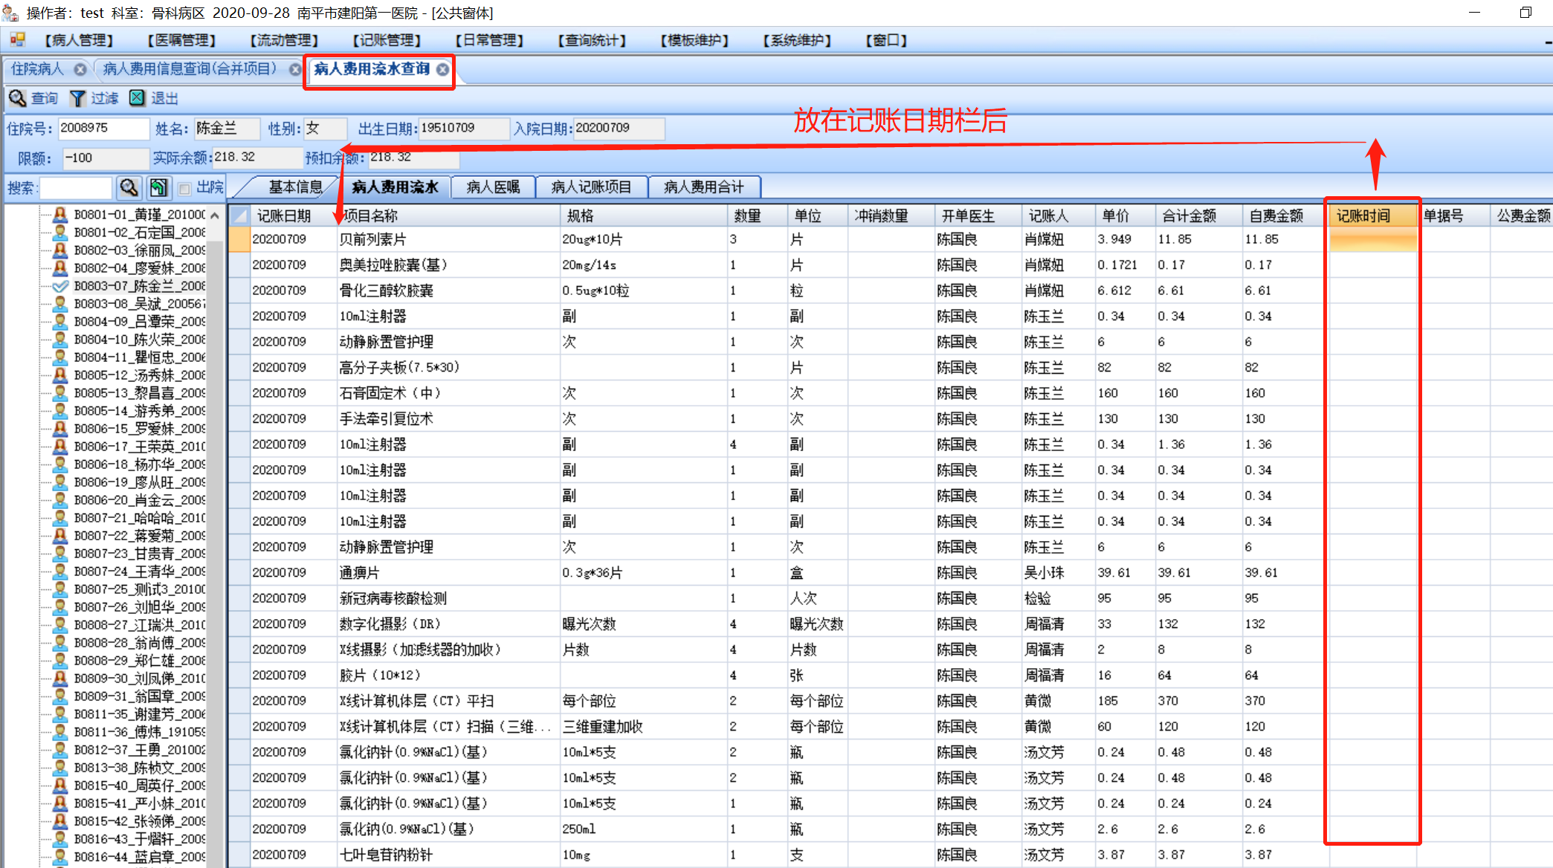Open the 记账管理 menu

pos(387,40)
